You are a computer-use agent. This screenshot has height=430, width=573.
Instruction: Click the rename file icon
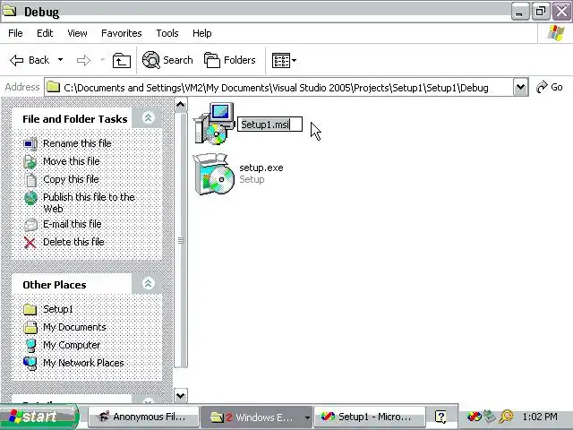click(30, 143)
